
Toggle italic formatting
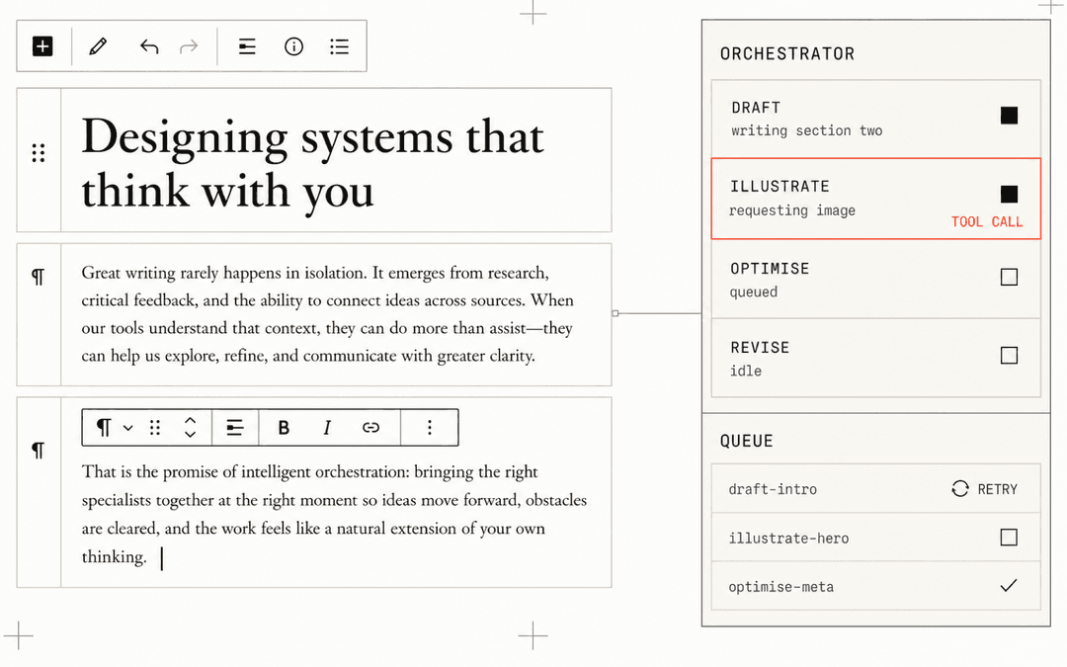pyautogui.click(x=327, y=428)
